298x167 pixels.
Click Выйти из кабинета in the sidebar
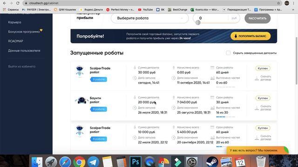click(22, 66)
